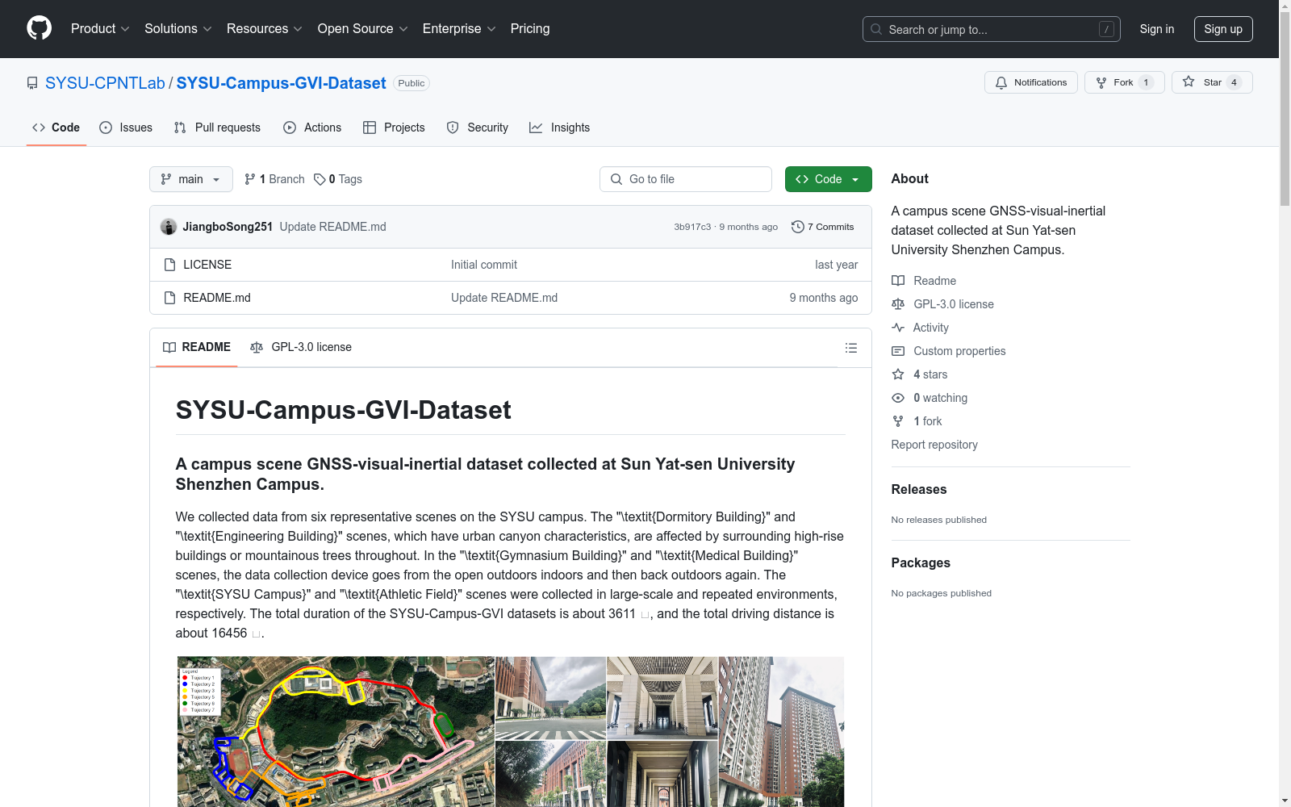Click the Public visibility label
Viewport: 1291px width, 807px height.
412,83
